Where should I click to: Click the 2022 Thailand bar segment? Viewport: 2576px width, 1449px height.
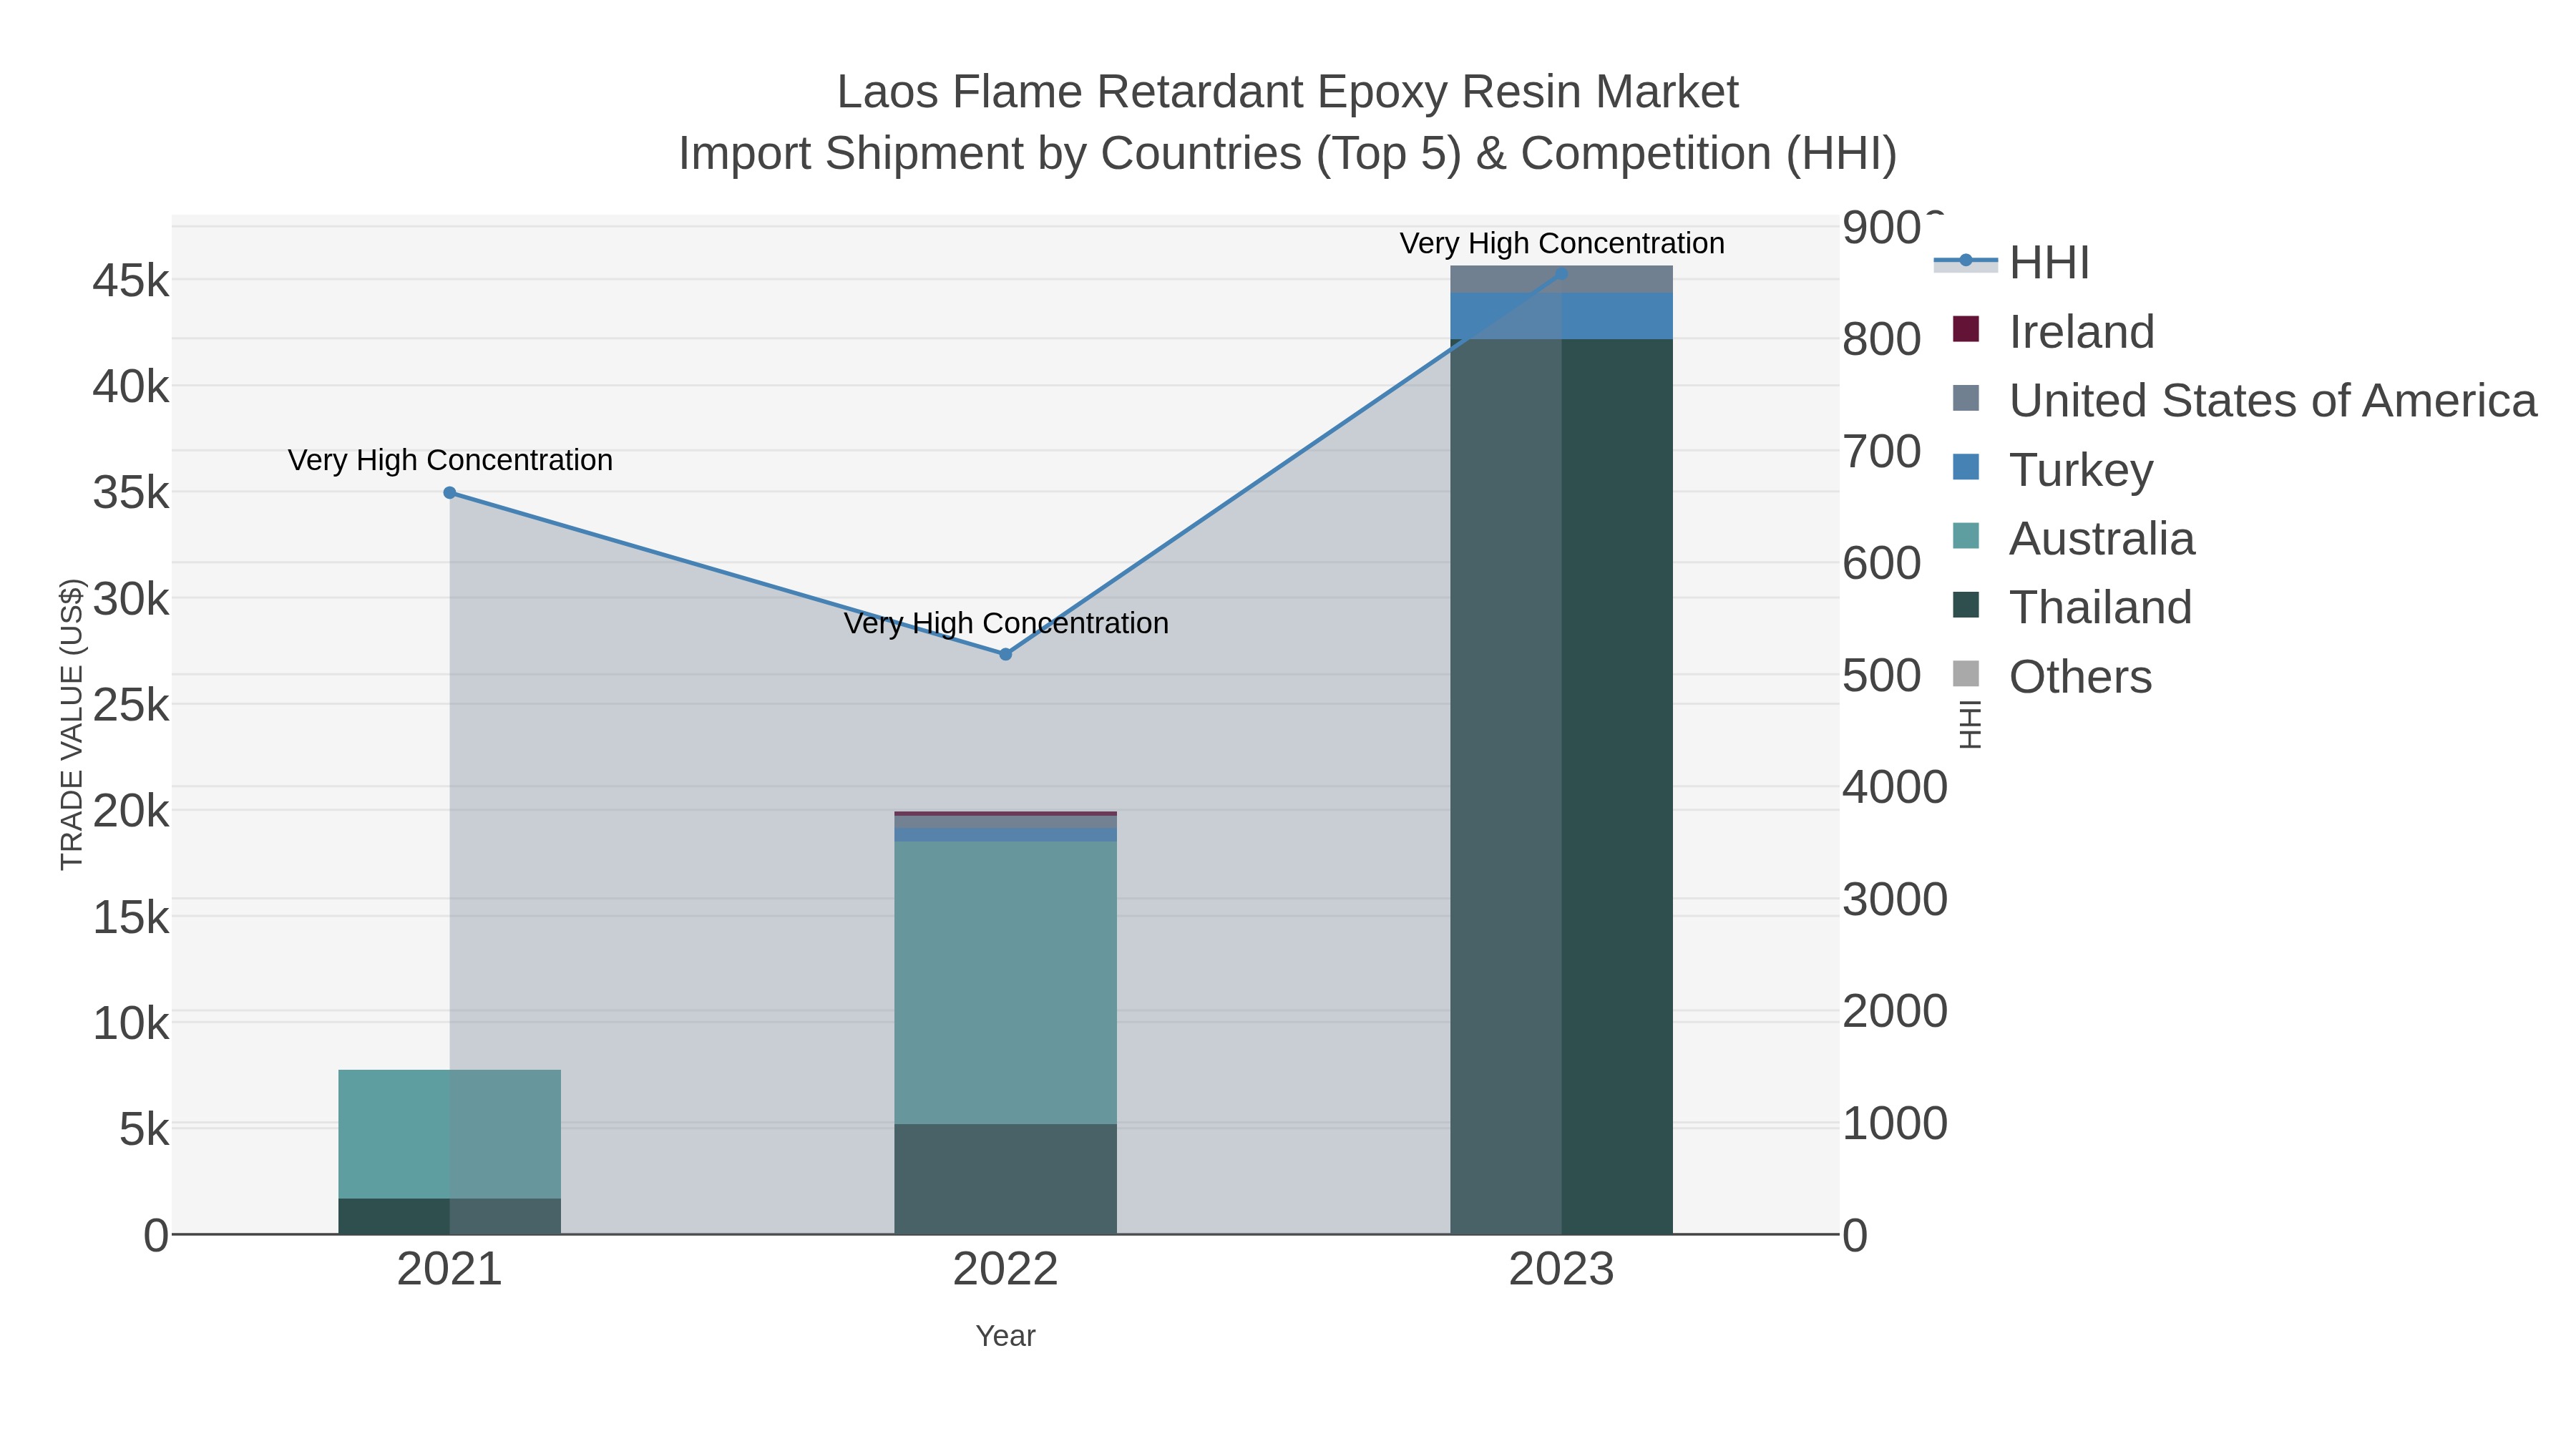[1006, 1179]
